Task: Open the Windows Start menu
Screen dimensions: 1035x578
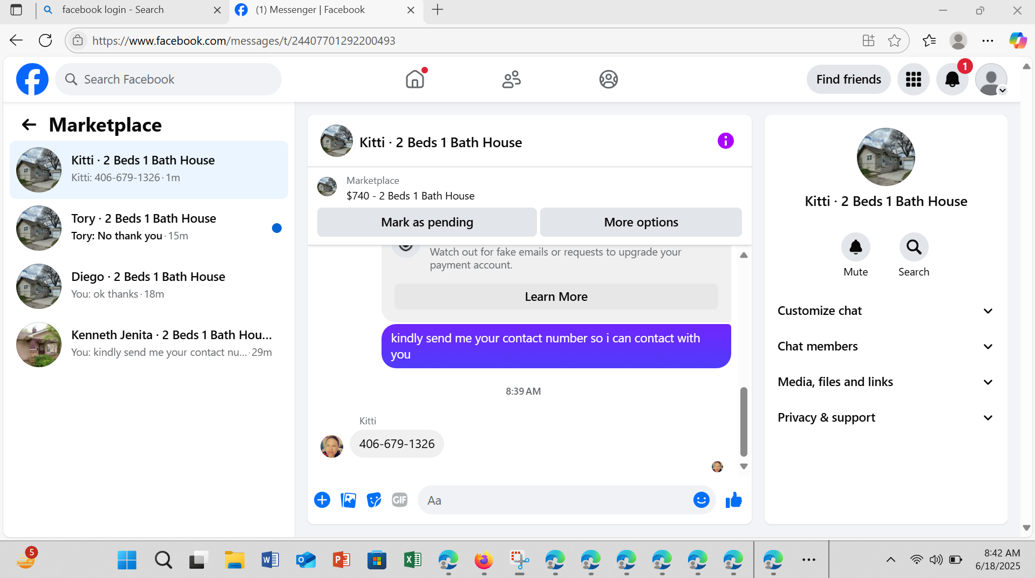Action: pos(127,560)
